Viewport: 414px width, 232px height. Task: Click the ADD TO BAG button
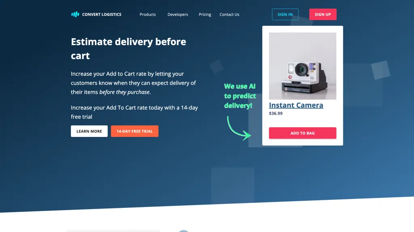coord(302,133)
